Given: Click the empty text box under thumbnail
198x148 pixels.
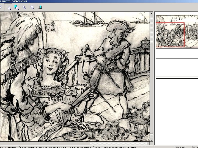Looking at the screenshot, I should pos(177,67).
